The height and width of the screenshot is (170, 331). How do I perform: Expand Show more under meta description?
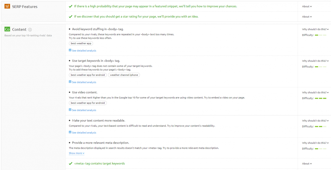(77, 153)
